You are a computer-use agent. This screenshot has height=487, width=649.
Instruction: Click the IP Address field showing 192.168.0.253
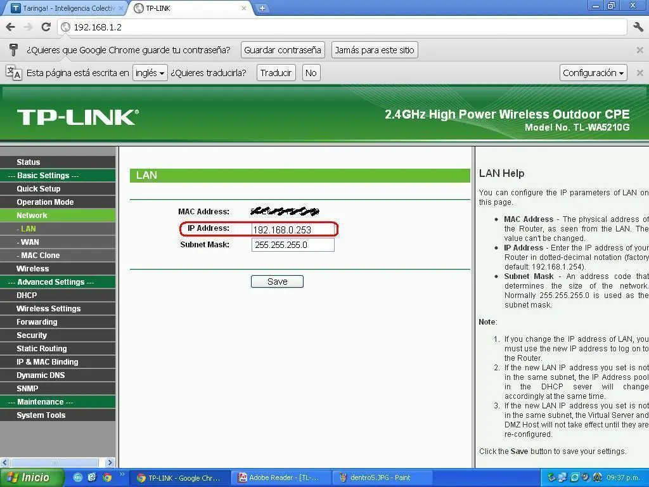293,230
